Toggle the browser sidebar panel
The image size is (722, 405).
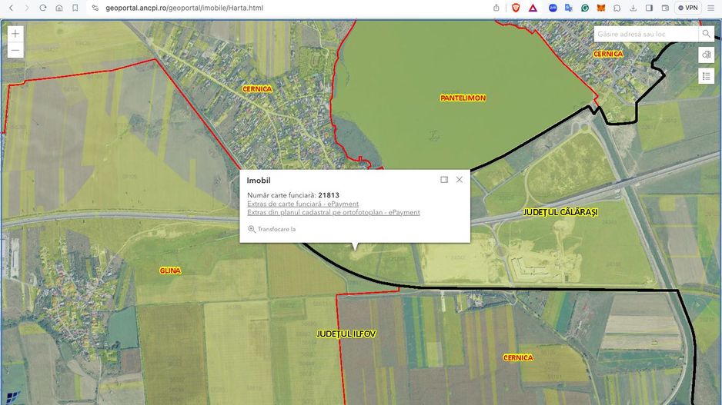[x=649, y=8]
